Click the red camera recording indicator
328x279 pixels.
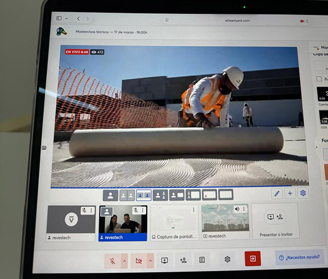(x=302, y=21)
